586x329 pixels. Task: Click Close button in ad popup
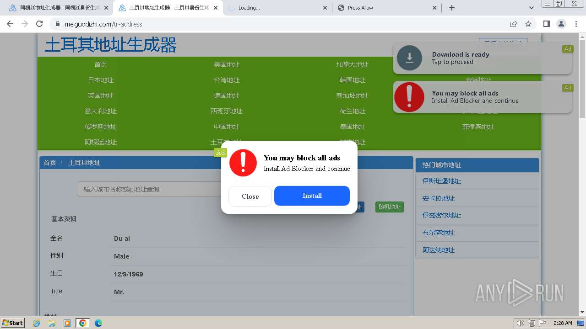click(x=250, y=196)
